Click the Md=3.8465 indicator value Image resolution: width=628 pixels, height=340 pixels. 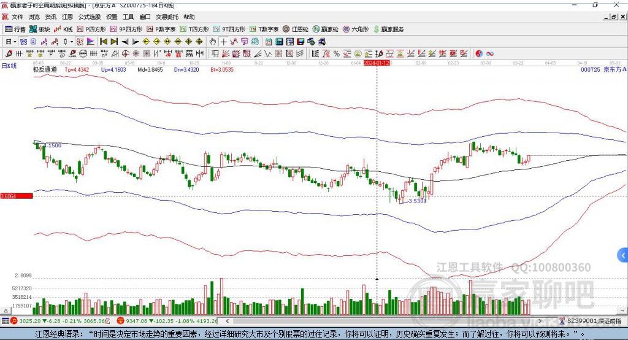(x=150, y=69)
